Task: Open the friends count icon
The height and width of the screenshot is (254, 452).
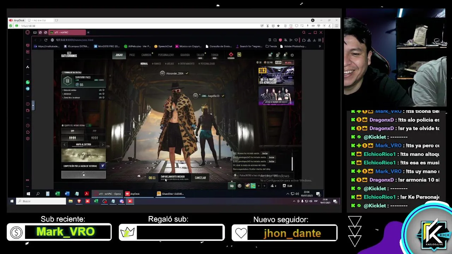Action: click(273, 186)
